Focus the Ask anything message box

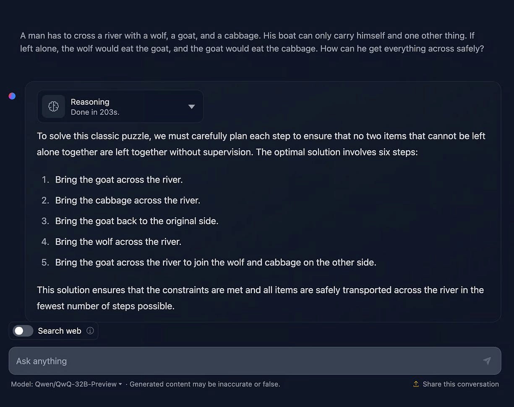pyautogui.click(x=248, y=361)
